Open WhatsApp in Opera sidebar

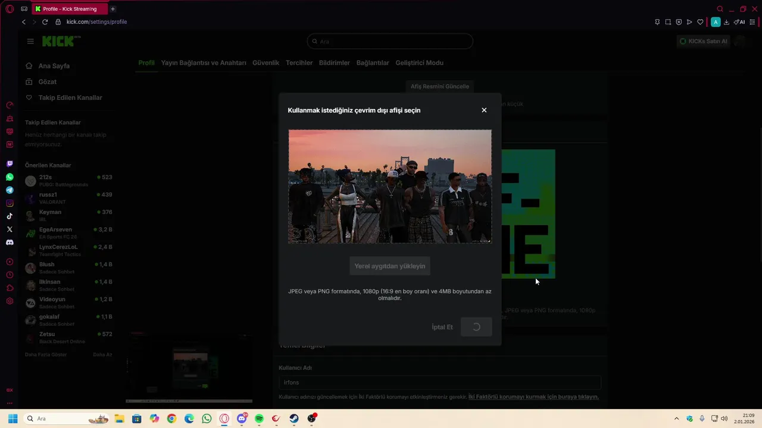pyautogui.click(x=10, y=177)
